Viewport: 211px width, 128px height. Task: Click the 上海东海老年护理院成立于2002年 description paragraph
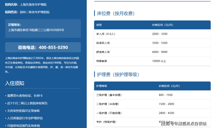[42, 65]
